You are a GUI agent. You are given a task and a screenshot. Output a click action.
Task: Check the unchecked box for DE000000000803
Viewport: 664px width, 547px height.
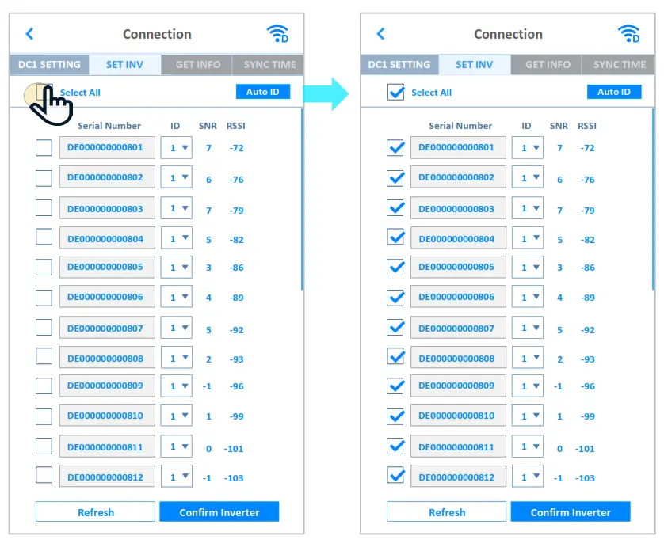point(44,208)
